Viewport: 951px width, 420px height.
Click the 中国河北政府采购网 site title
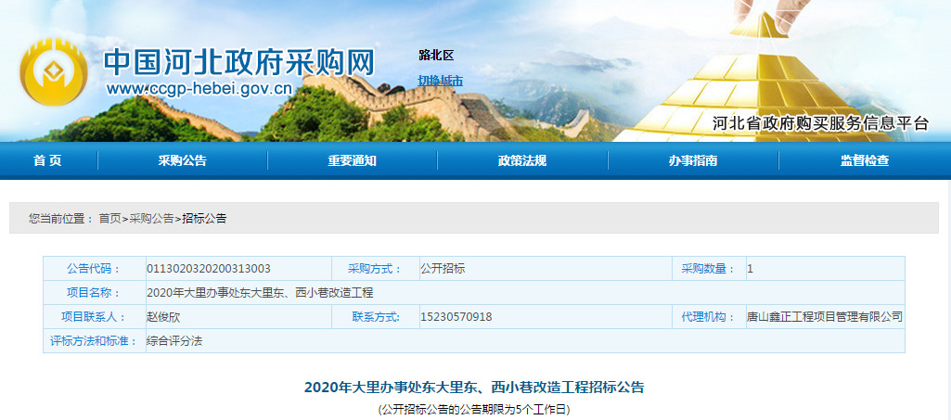[238, 61]
